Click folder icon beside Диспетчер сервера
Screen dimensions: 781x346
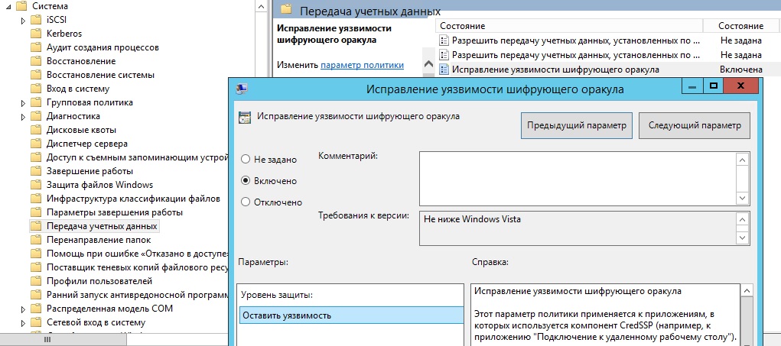click(x=35, y=144)
